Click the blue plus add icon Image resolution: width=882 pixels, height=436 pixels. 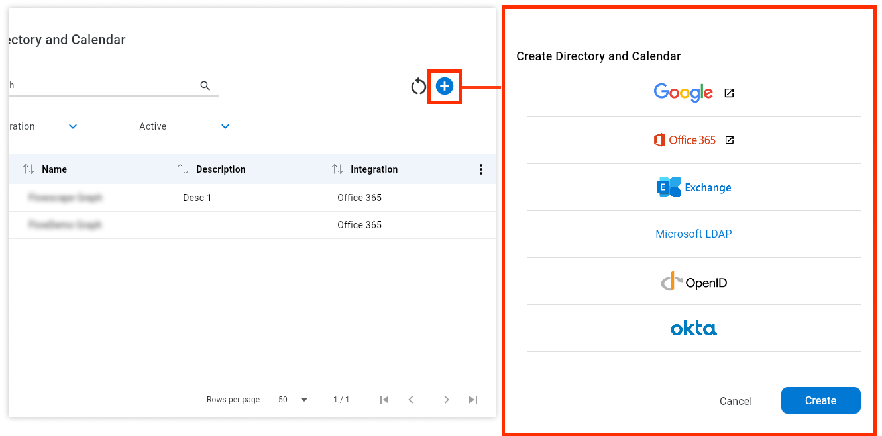click(445, 86)
